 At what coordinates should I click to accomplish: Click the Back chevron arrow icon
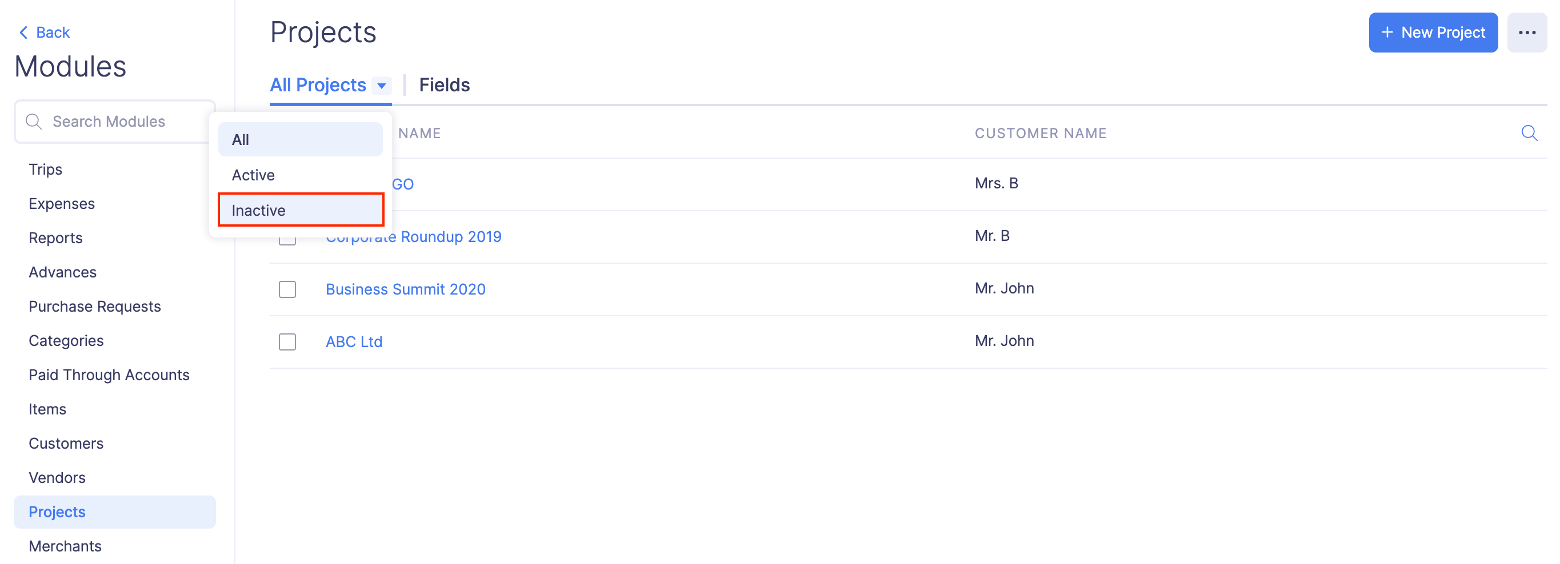coord(23,33)
